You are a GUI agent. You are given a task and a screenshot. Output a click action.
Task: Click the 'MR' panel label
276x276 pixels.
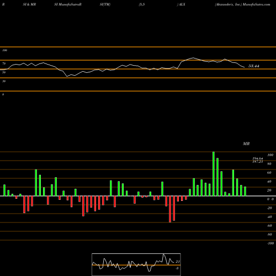point(246,144)
